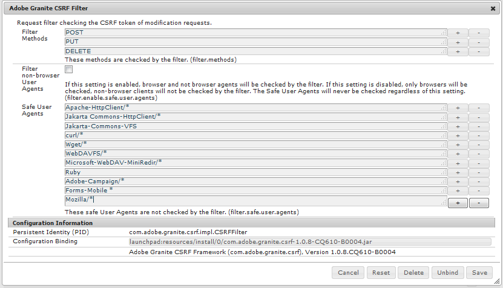Remove the Jakarta-Commons-VFS safe agent
The width and height of the screenshot is (503, 288).
(x=479, y=126)
